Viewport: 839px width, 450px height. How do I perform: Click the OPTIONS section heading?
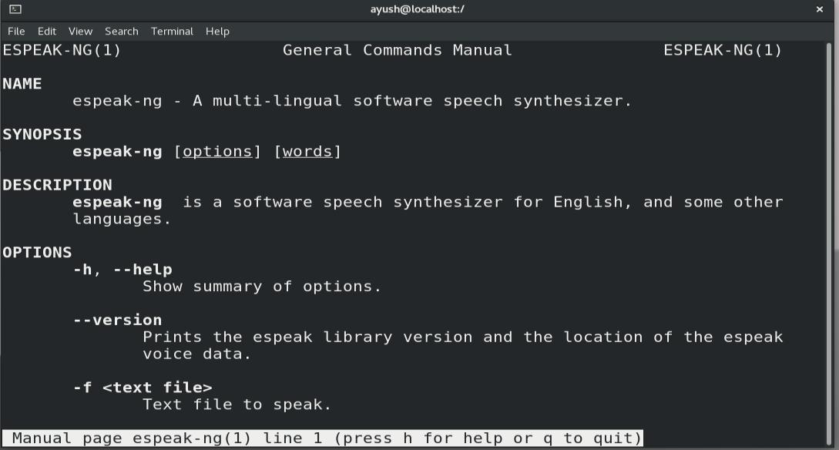37,252
